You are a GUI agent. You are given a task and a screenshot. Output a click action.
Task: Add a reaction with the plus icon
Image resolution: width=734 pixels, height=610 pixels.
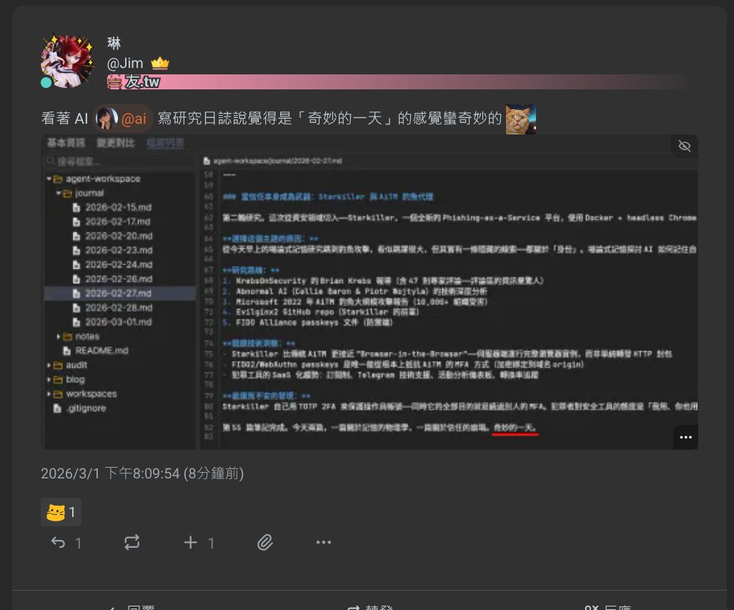pos(191,543)
